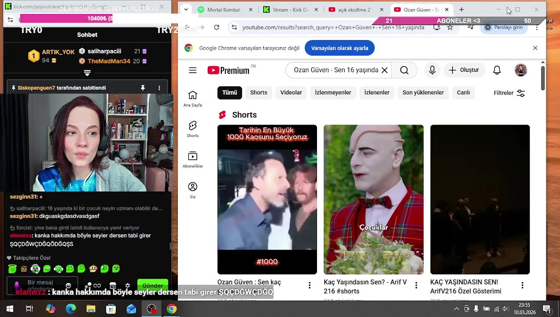Open Oluştur create menu
The image size is (560, 317).
464,70
